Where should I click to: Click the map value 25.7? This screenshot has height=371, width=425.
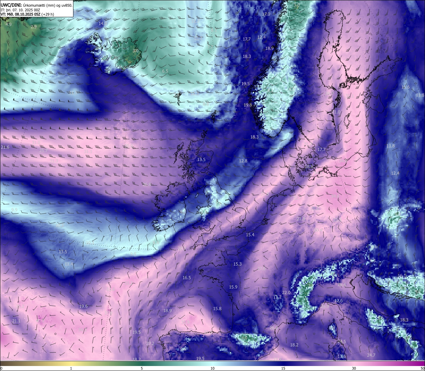click(x=43, y=150)
